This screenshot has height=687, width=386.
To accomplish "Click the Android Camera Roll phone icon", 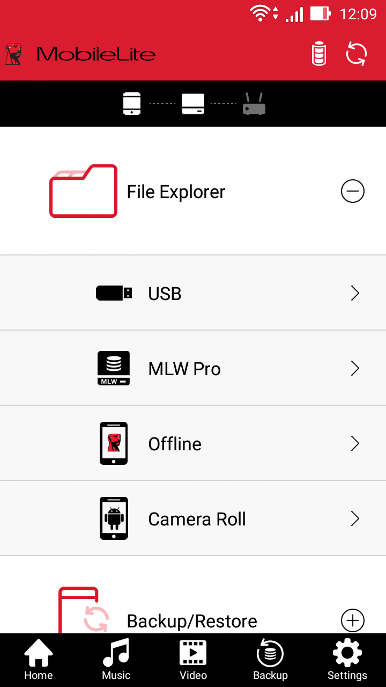I will coord(114,518).
